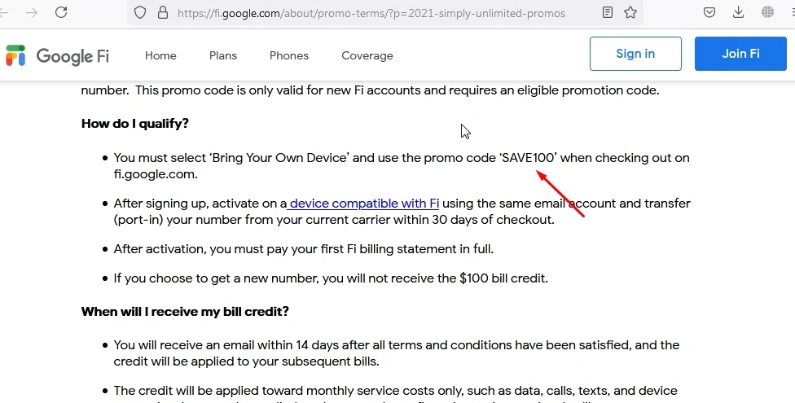Screen dimensions: 795x403
Task: Bookmark this page with the star icon
Action: click(630, 13)
